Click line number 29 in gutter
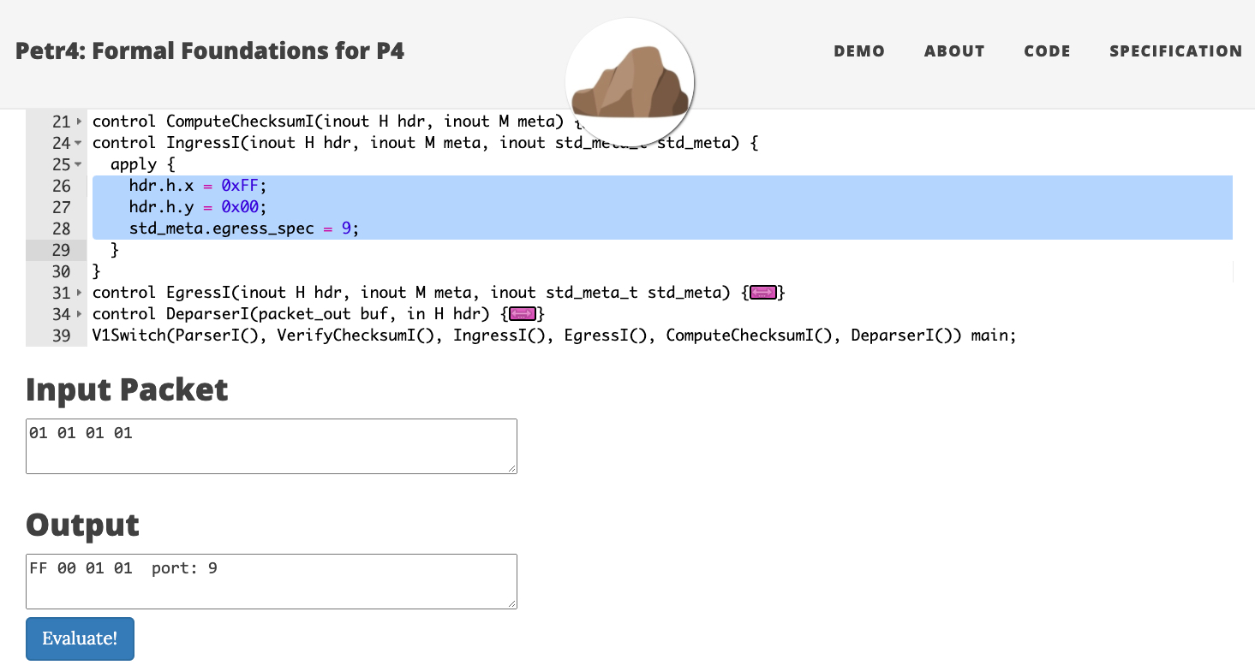This screenshot has width=1255, height=671. point(61,250)
